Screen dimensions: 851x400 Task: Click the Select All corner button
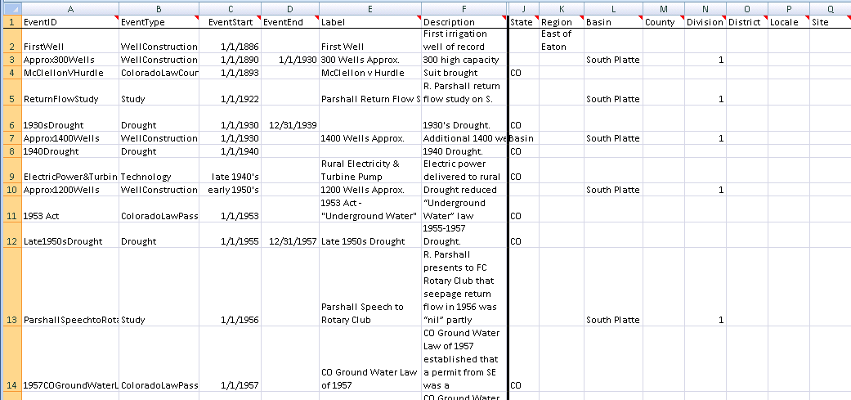(11, 8)
